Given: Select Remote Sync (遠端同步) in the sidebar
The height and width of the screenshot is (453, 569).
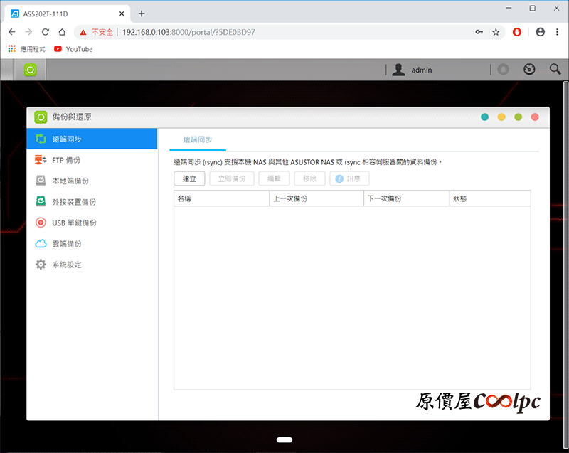Looking at the screenshot, I should point(92,139).
